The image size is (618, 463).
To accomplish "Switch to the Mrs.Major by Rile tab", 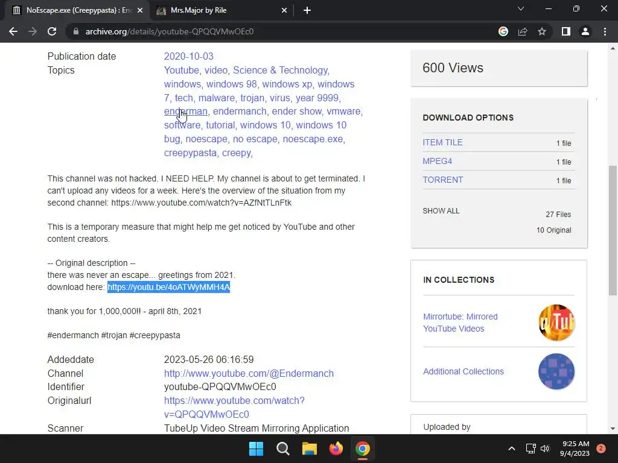I will tap(221, 10).
